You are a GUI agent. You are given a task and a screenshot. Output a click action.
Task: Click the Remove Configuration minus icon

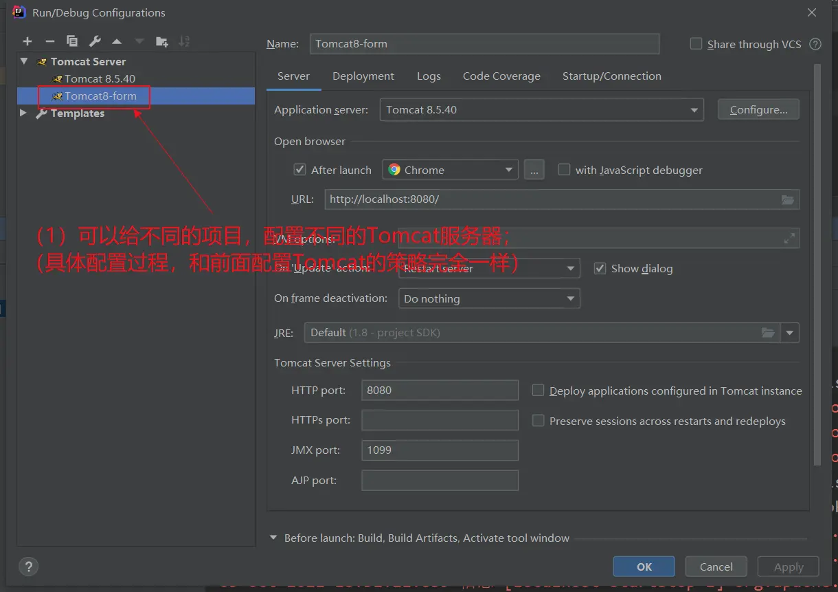[49, 42]
